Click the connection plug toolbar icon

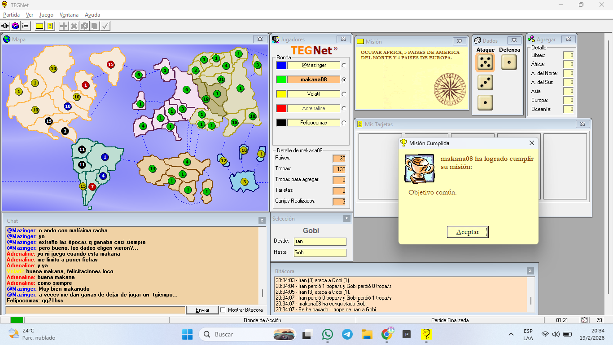click(x=6, y=26)
